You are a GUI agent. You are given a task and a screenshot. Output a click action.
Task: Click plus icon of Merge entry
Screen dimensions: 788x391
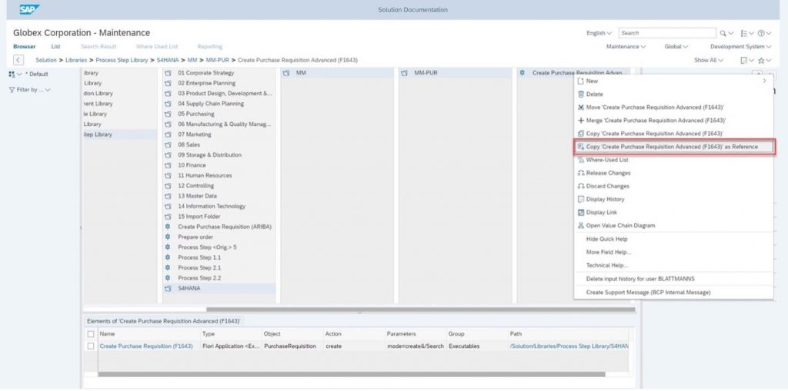pyautogui.click(x=581, y=121)
